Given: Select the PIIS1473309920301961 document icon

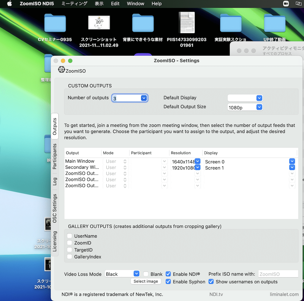Looking at the screenshot, I should (187, 23).
